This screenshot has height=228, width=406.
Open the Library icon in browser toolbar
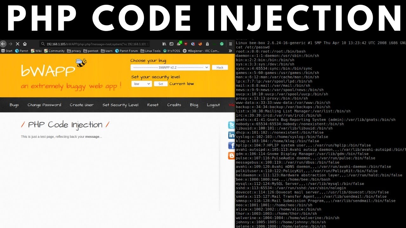click(164, 44)
